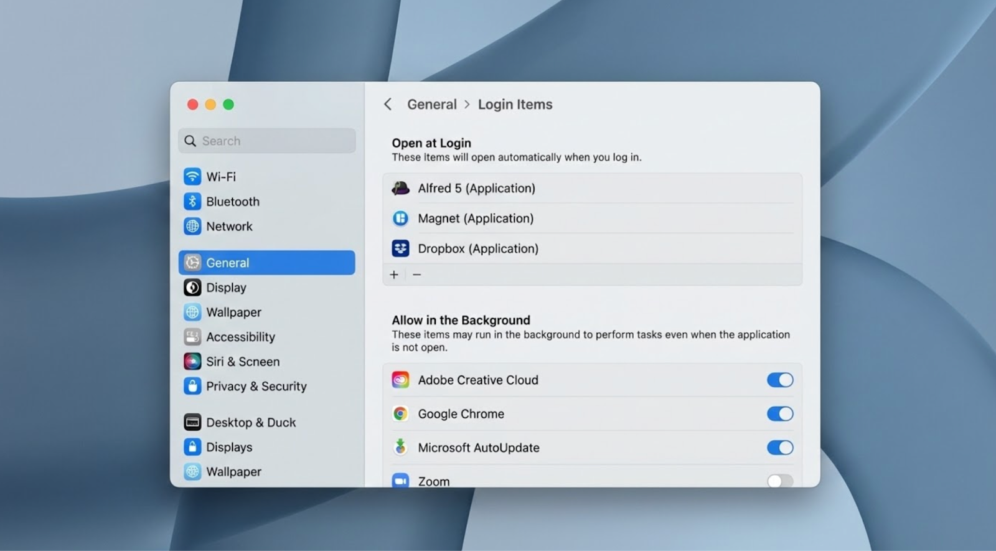The height and width of the screenshot is (551, 996).
Task: Open the Network globe icon
Action: [x=192, y=226]
